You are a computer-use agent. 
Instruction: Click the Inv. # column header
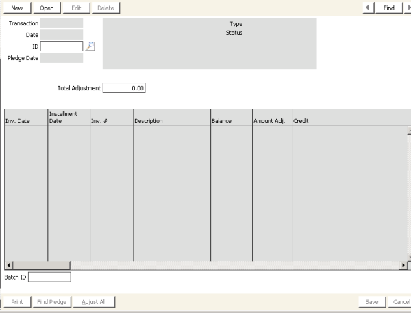tap(112, 118)
